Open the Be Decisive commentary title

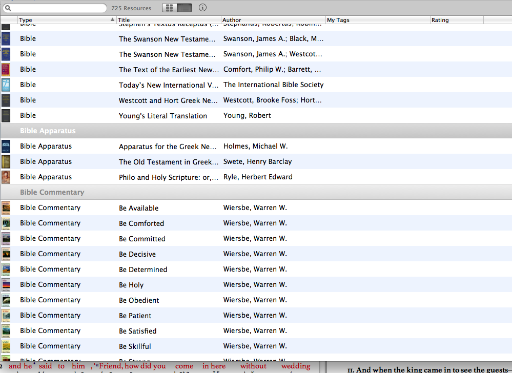pos(137,254)
